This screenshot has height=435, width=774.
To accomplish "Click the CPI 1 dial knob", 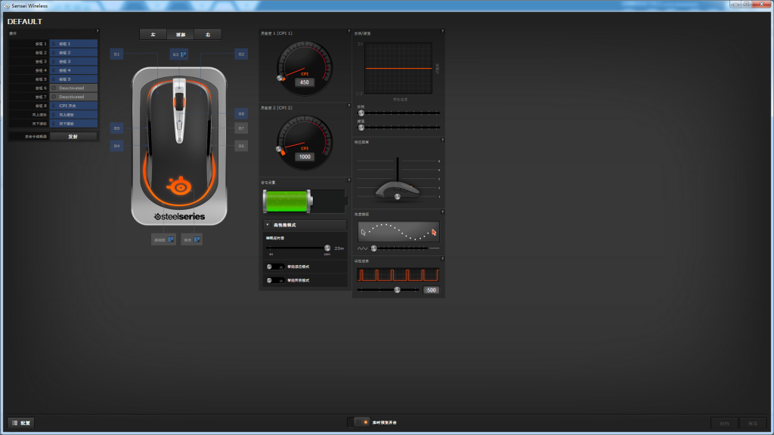I will click(280, 78).
